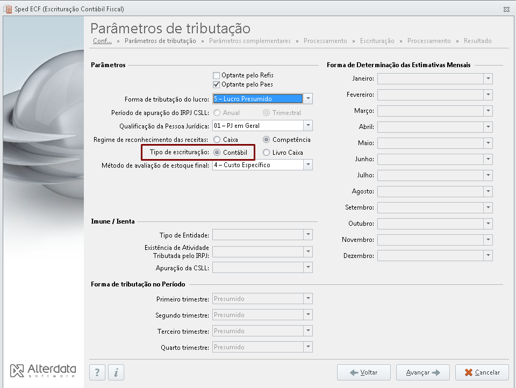516x388 pixels.
Task: Click the Avançar button
Action: click(423, 372)
